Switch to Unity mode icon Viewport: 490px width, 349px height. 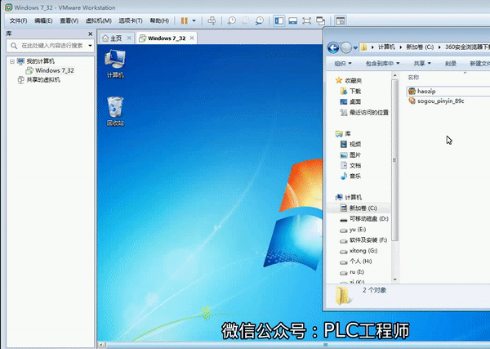tap(321, 21)
